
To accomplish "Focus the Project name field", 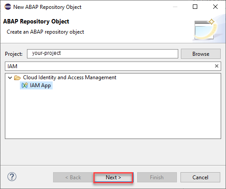I will click(x=103, y=54).
